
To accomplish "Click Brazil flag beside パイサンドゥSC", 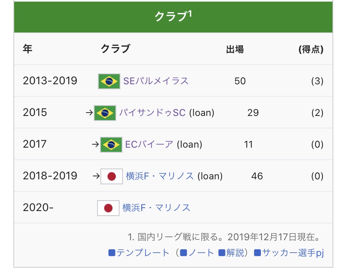I will click(105, 113).
